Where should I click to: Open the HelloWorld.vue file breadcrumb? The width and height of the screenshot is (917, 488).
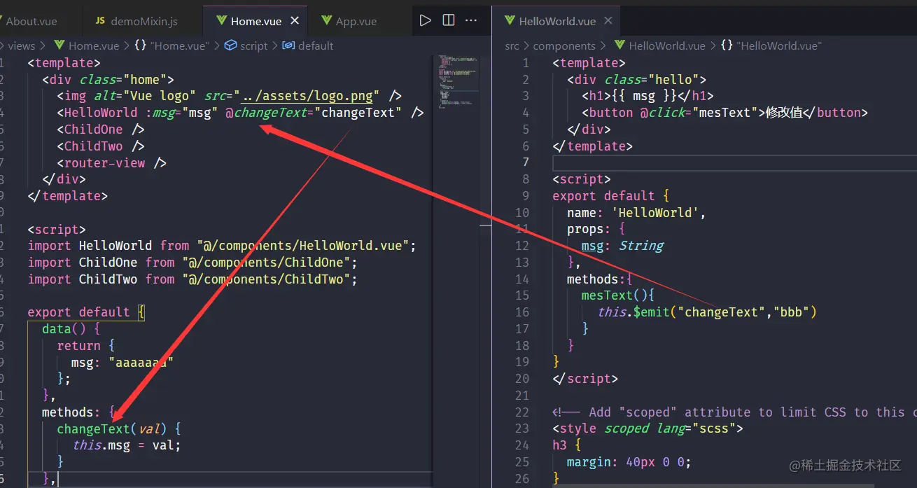tap(667, 46)
